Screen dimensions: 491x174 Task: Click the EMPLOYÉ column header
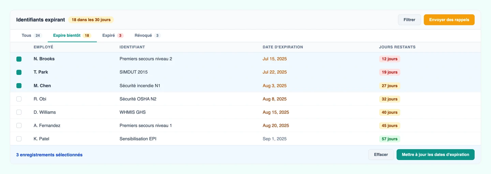click(44, 47)
